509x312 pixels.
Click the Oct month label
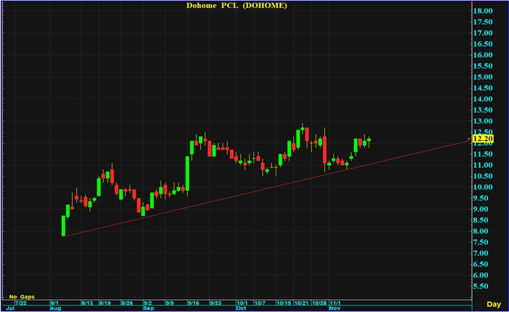pyautogui.click(x=241, y=308)
